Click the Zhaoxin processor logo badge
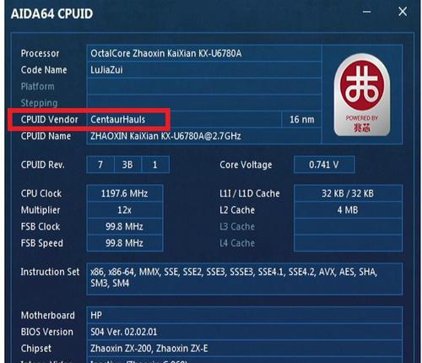This screenshot has height=363, width=422. pyautogui.click(x=362, y=95)
